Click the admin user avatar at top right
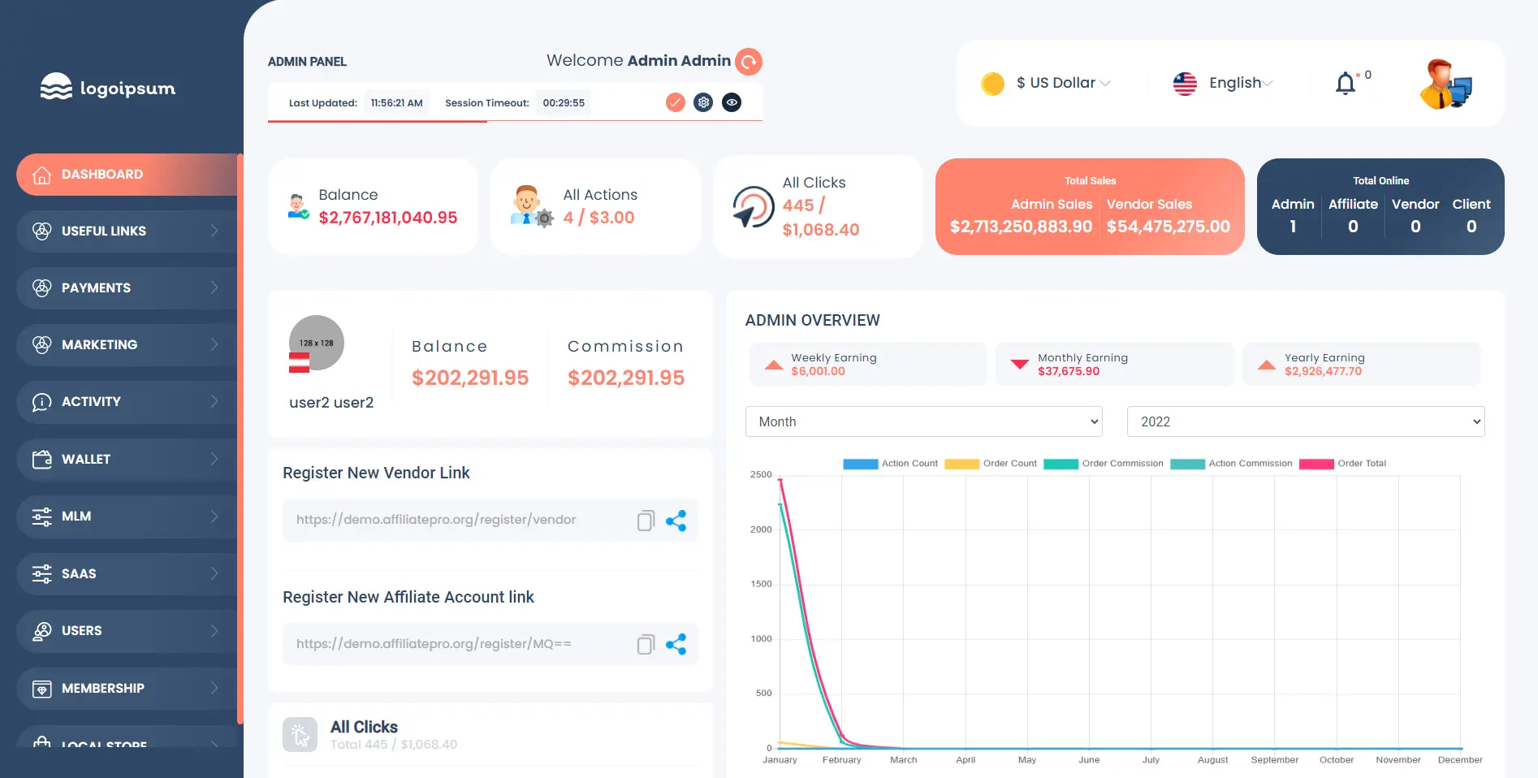The image size is (1538, 778). (x=1446, y=84)
